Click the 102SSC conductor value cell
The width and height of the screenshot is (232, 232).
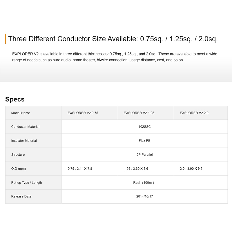tap(144, 127)
